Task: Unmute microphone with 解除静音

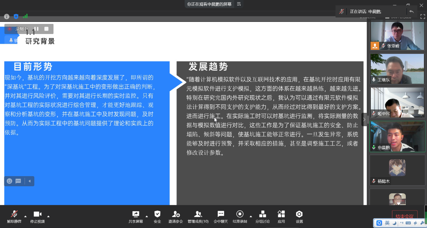Action: 14,214
